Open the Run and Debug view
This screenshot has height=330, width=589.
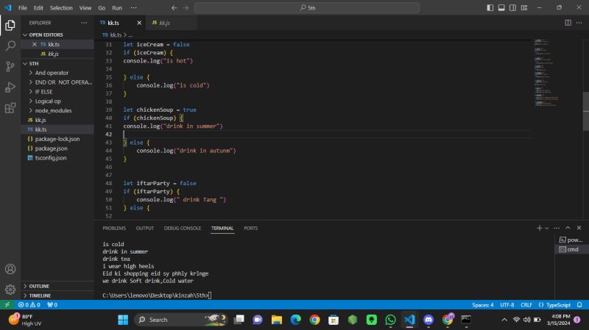point(10,87)
